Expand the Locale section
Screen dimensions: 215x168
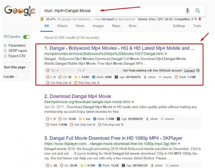point(10,77)
